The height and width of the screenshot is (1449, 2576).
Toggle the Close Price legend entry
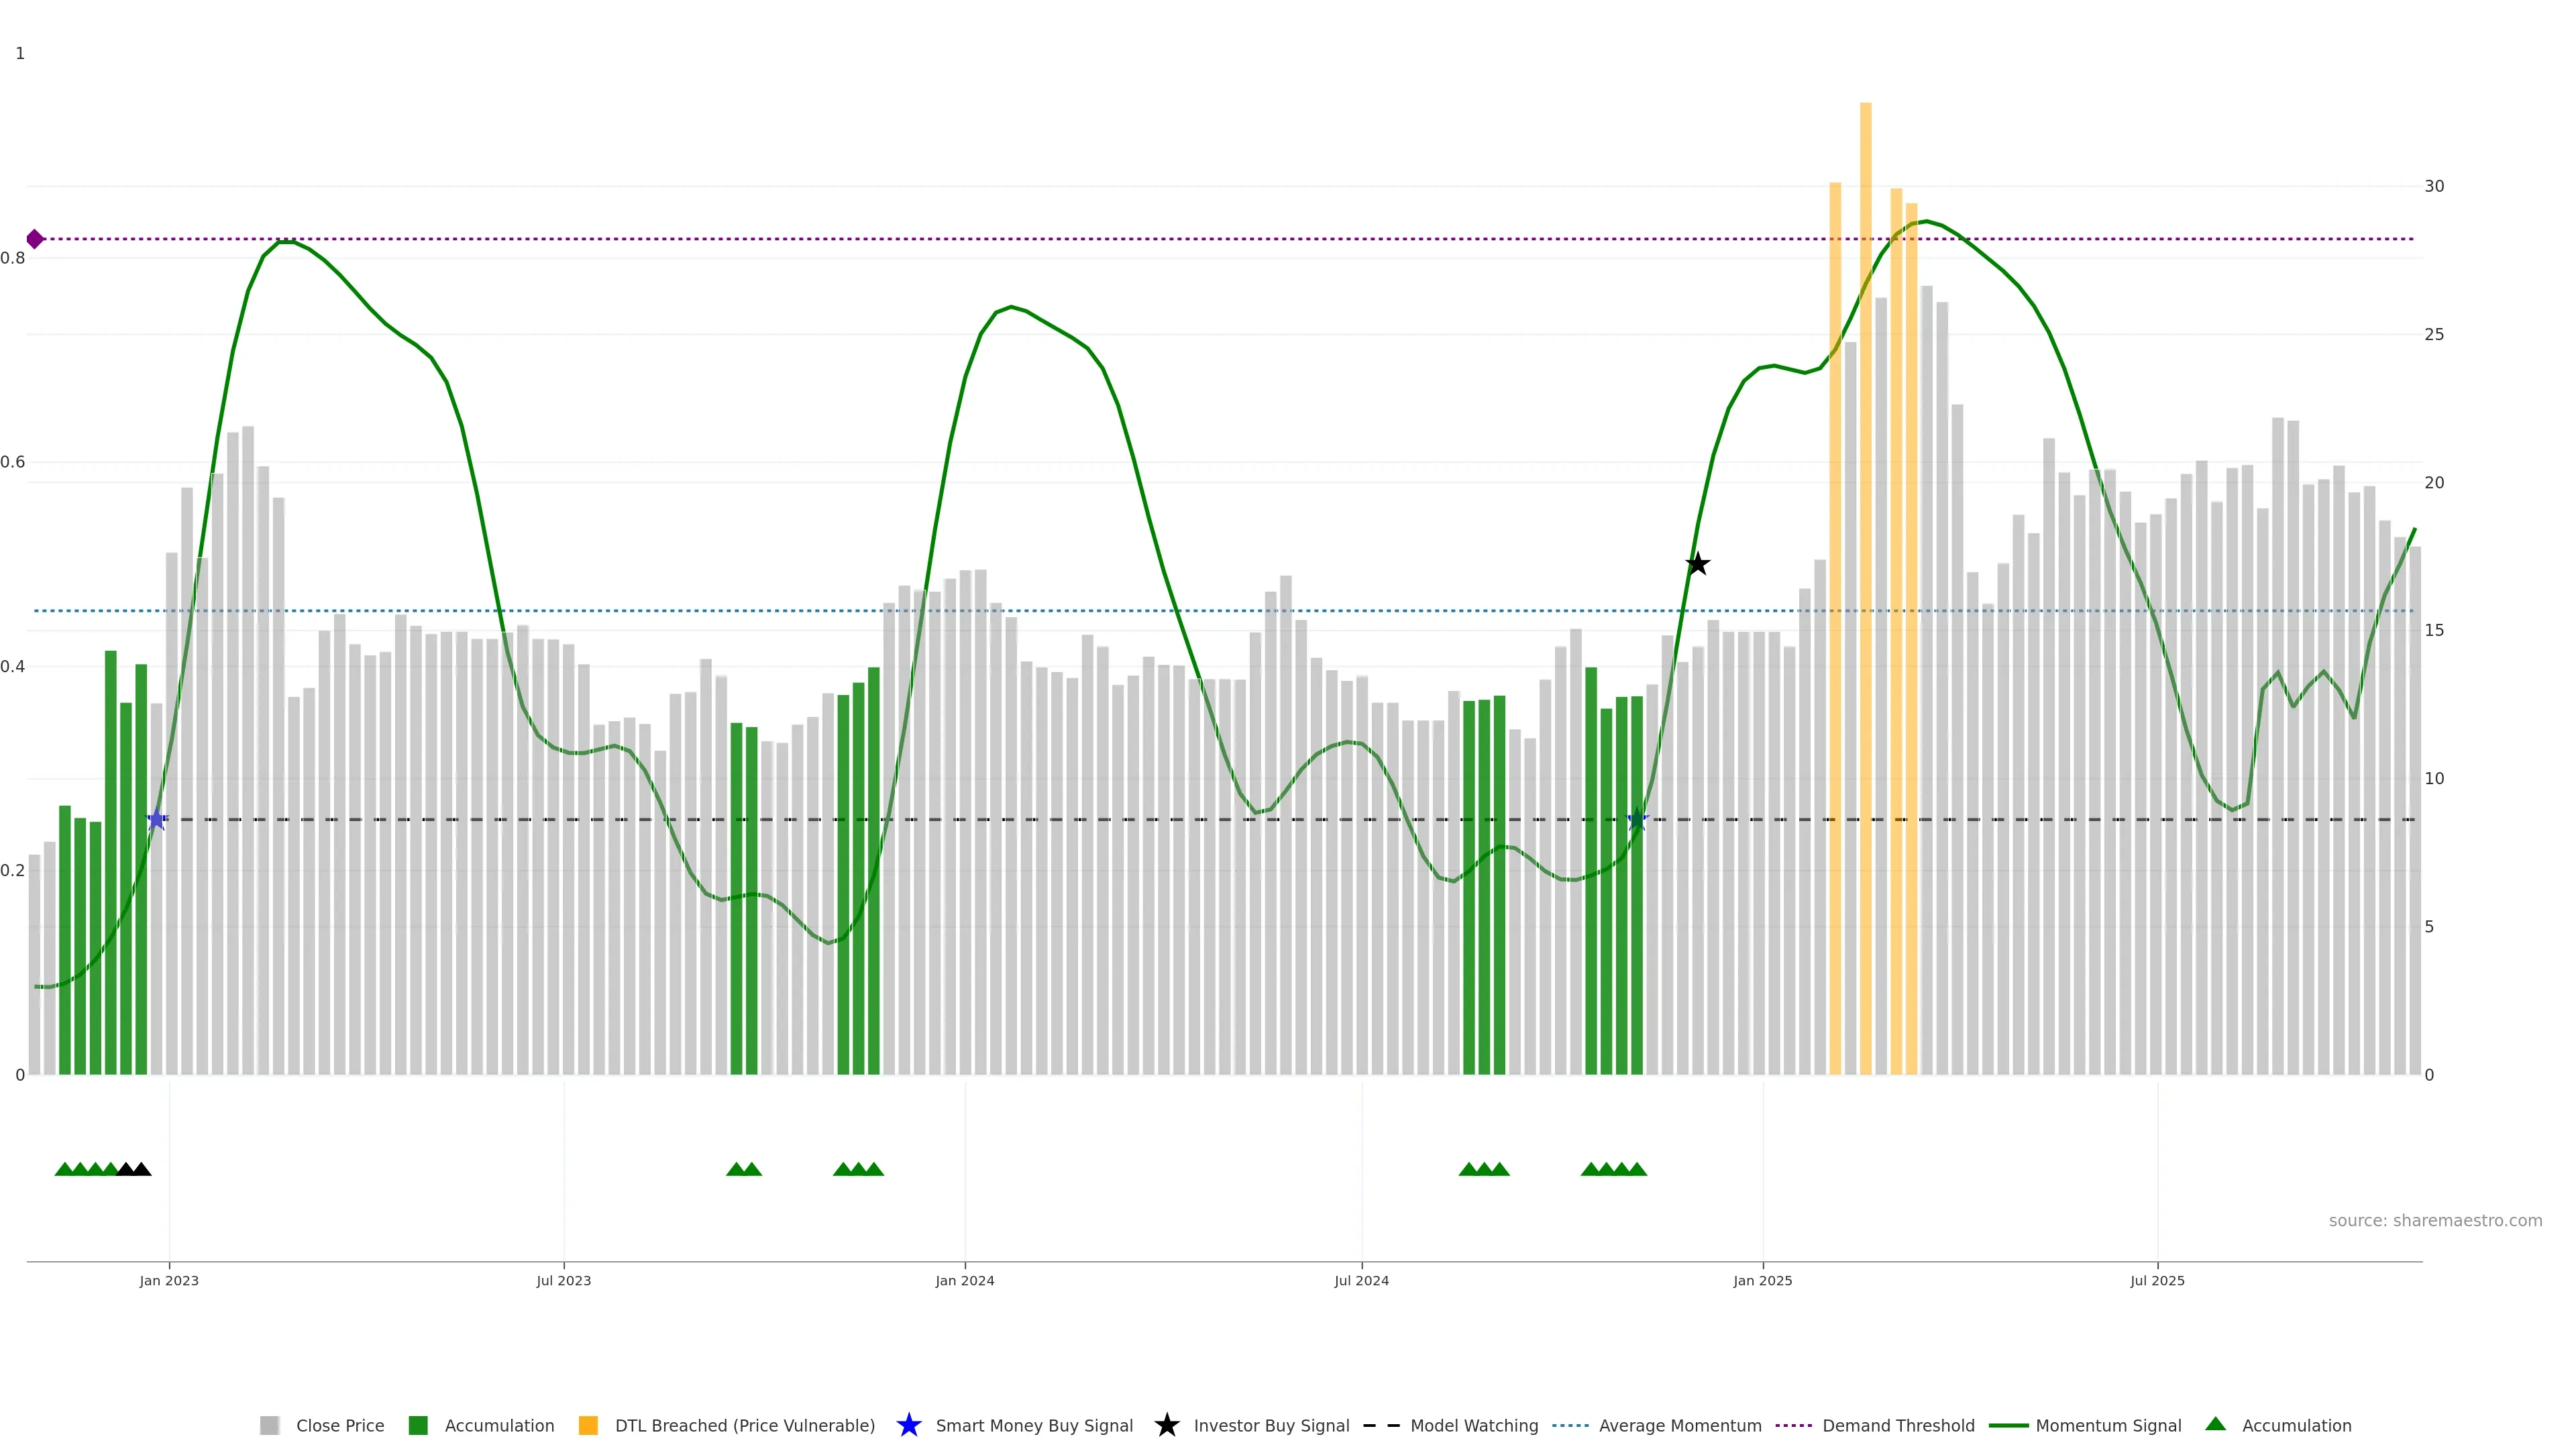[x=339, y=1425]
